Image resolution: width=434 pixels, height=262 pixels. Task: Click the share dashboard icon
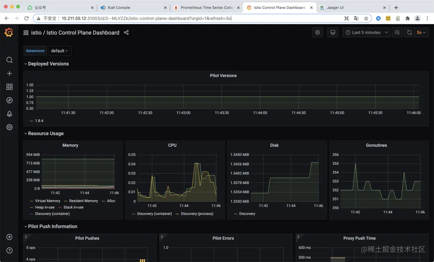[126, 33]
